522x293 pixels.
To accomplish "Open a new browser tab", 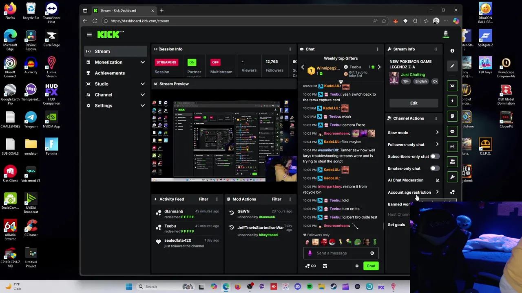I will (161, 11).
